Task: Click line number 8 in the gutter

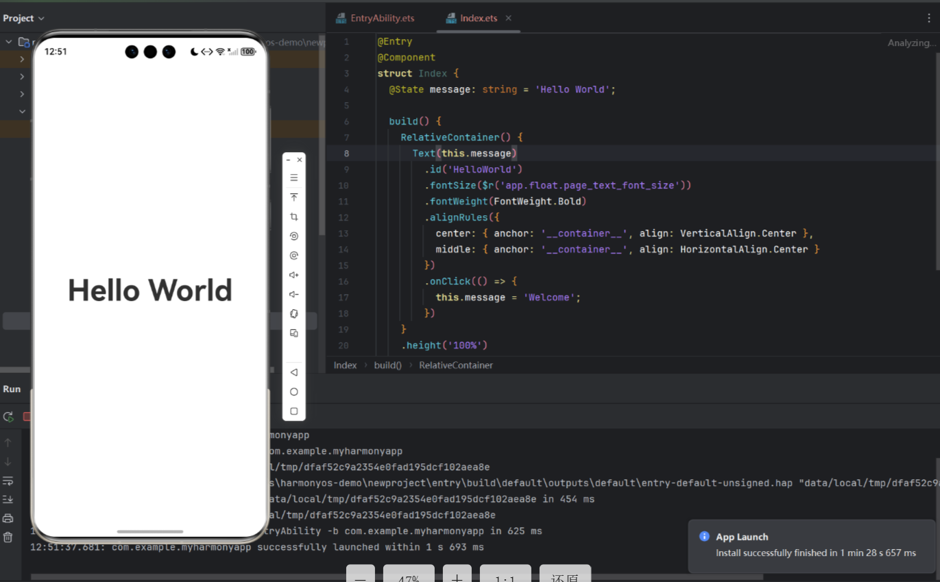Action: (346, 154)
